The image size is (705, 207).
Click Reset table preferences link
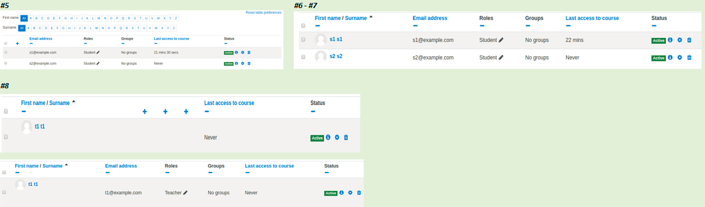pos(263,12)
